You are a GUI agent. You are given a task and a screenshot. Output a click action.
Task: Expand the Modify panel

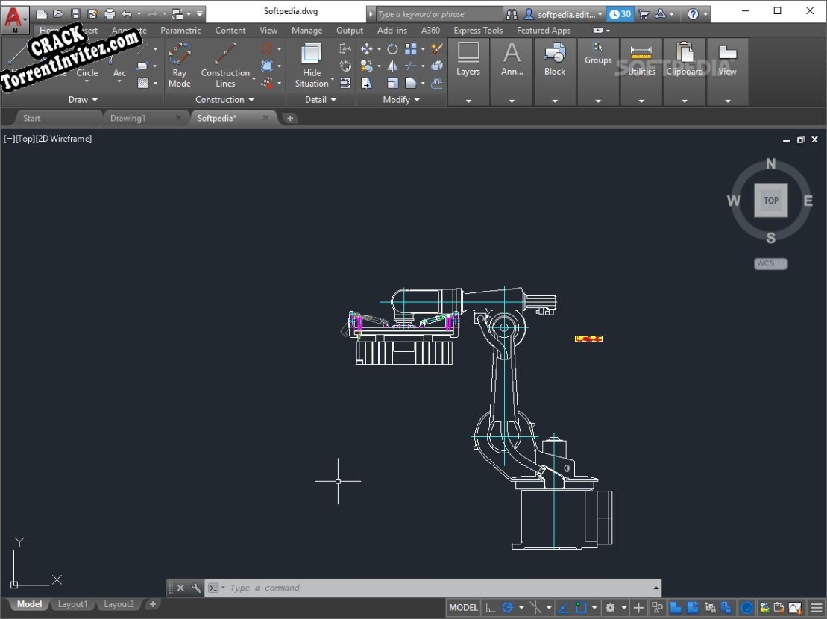click(x=400, y=99)
